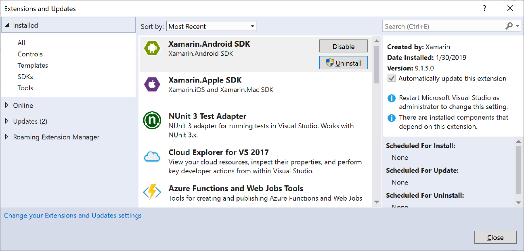Viewport: 524px width, 251px height.
Task: Click the Xamarin.Apple SDK purple icon
Action: coord(152,84)
